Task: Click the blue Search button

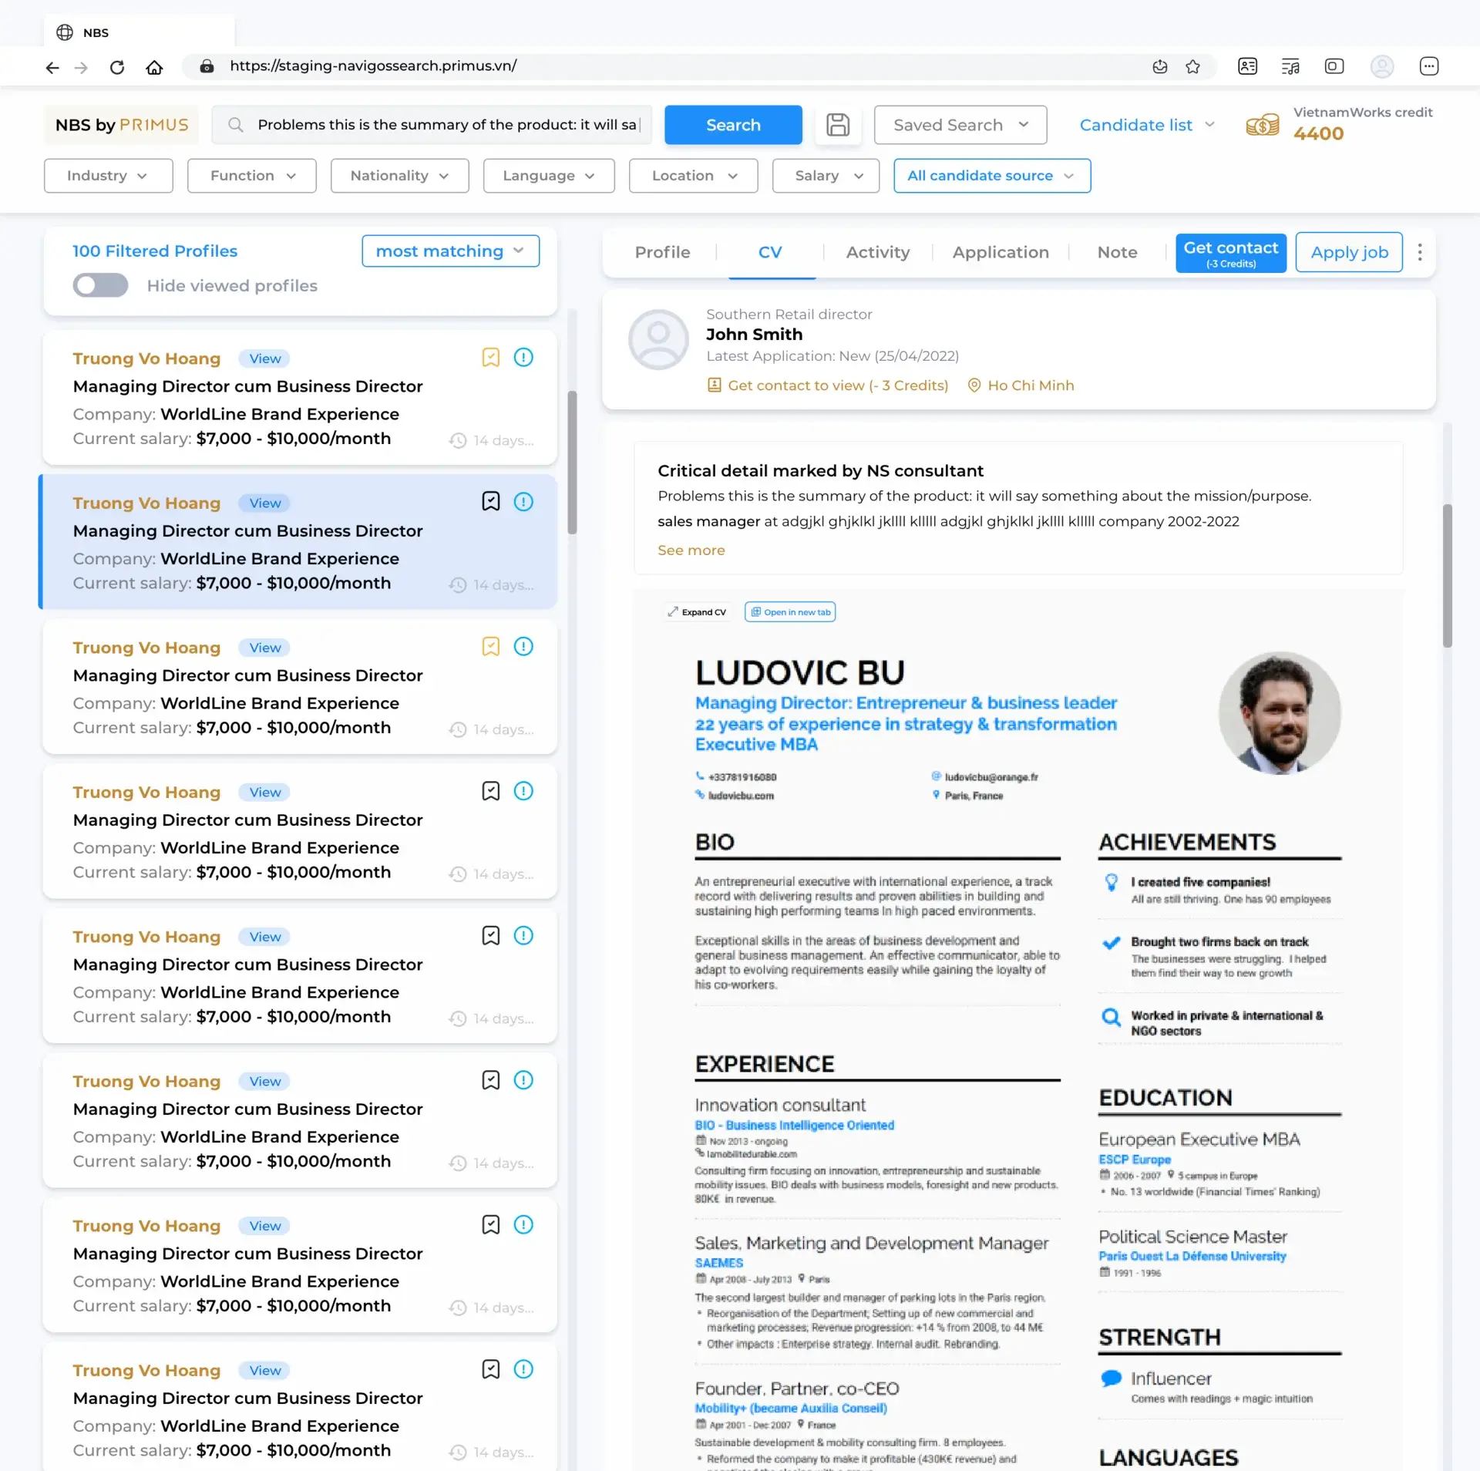Action: point(733,125)
